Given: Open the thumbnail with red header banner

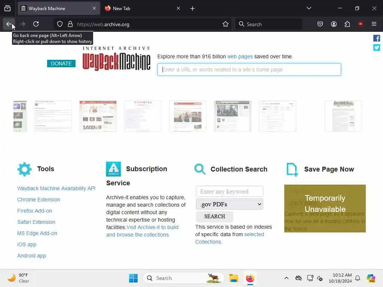Looking at the screenshot, I should tap(98, 116).
